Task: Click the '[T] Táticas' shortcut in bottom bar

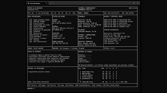Action: pos(32,85)
